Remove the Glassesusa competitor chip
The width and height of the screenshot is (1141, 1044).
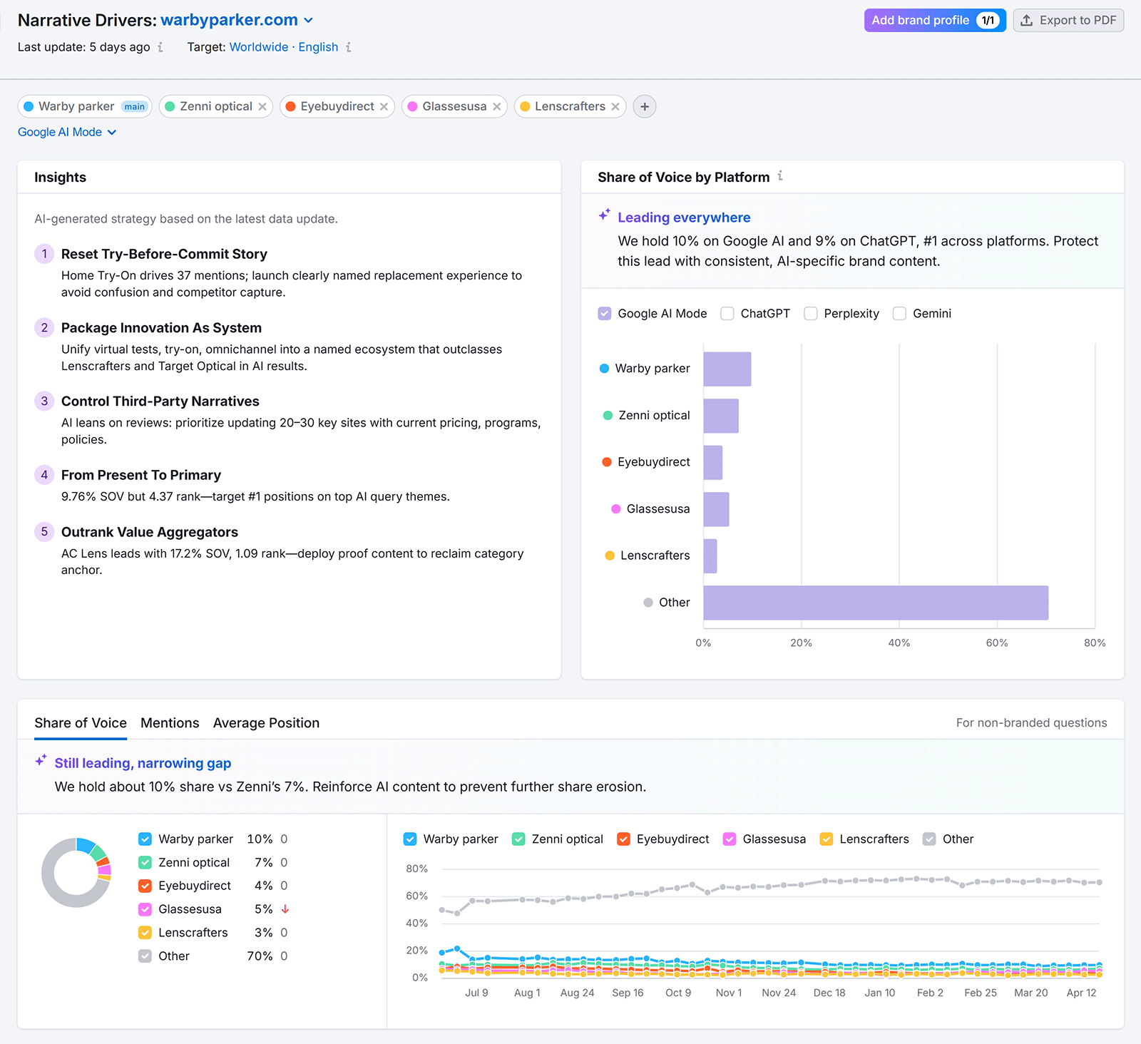pyautogui.click(x=497, y=106)
